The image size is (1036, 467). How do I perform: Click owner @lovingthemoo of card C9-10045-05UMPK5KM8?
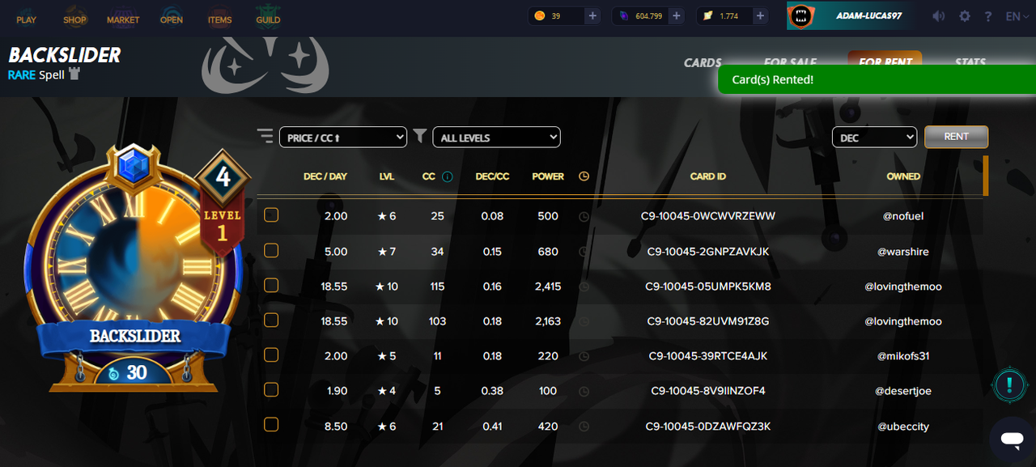pyautogui.click(x=903, y=287)
